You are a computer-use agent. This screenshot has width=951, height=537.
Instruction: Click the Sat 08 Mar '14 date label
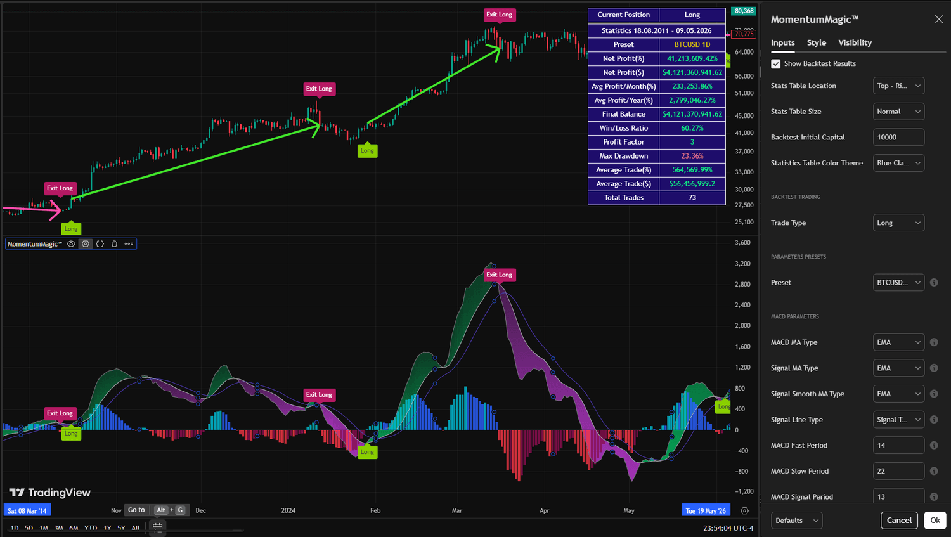click(27, 510)
